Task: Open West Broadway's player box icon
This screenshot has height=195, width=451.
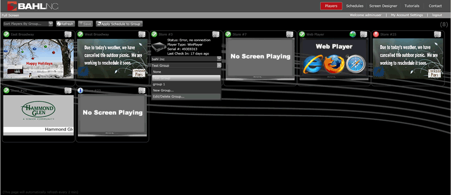Action: 142,34
